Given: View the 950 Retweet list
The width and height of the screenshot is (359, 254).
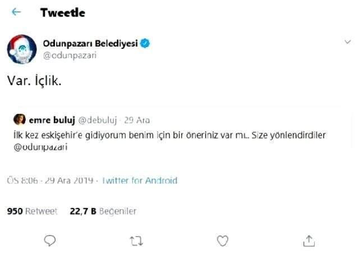Looking at the screenshot, I should coord(32,211).
